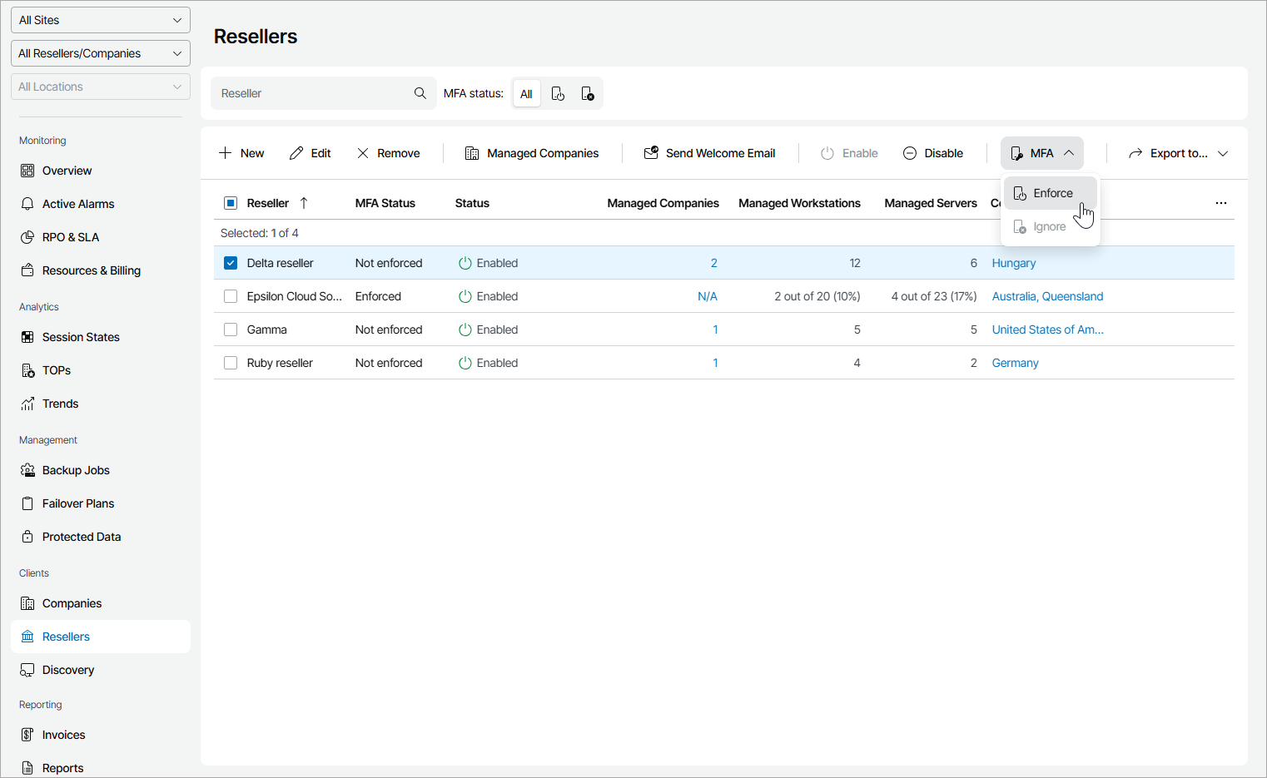Viewport: 1267px width, 778px height.
Task: Filter by MFA enforced status icon
Action: point(558,94)
